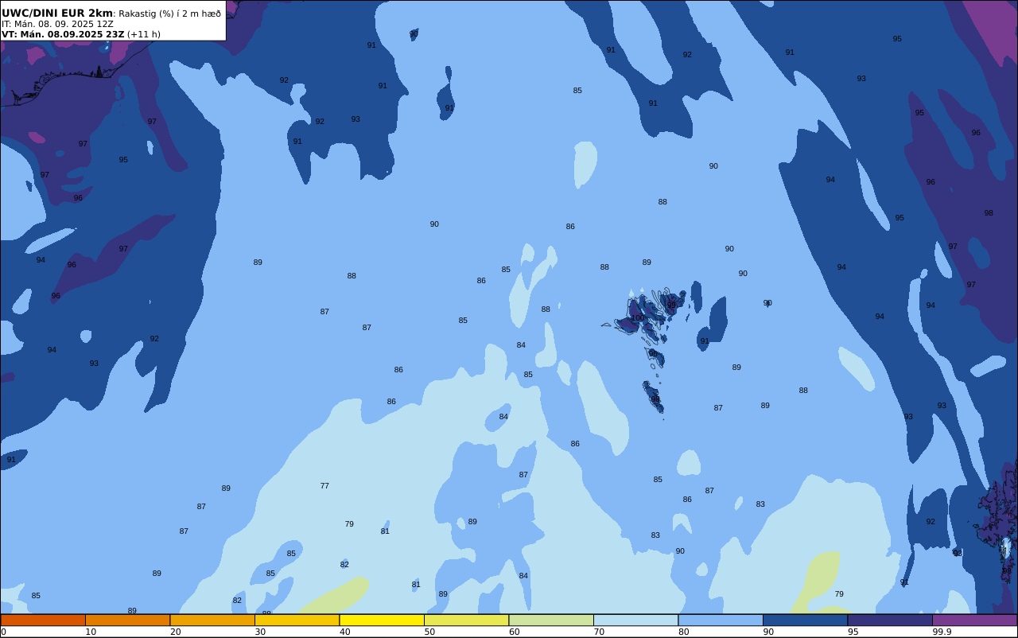This screenshot has width=1018, height=638.
Task: Click the 'IT: Mán. 08. 09. 2025 12Z' line
Action: [57, 24]
